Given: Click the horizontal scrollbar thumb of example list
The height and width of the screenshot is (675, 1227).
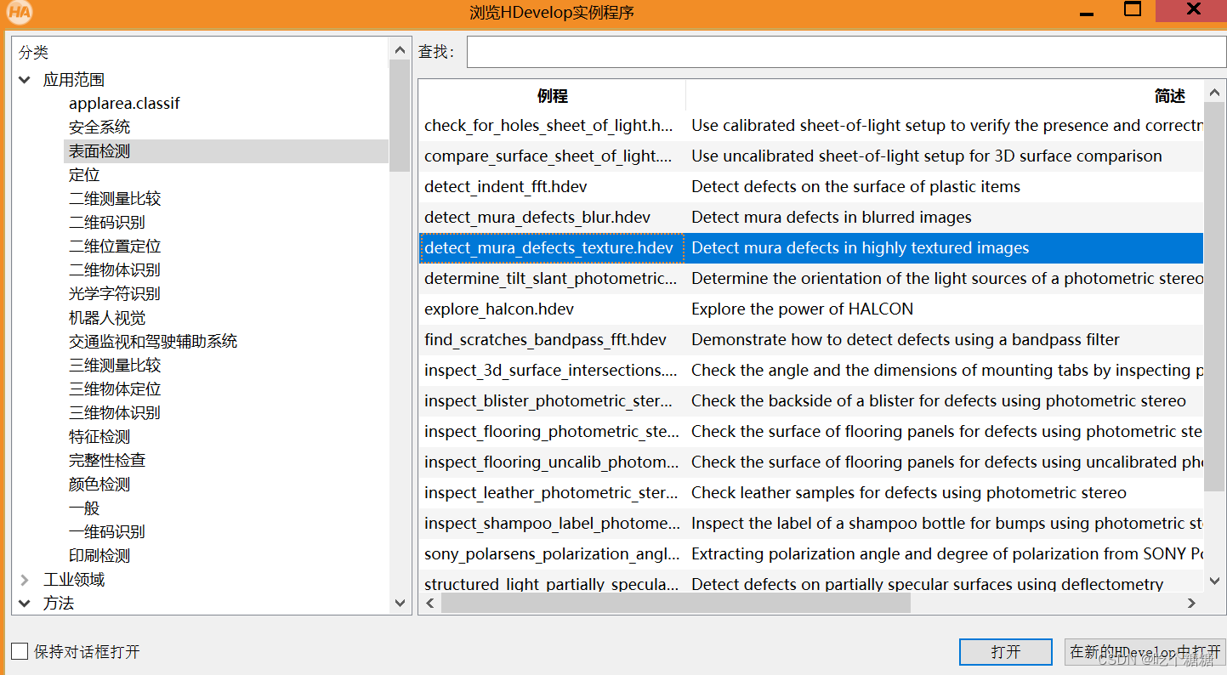Looking at the screenshot, I should 676,604.
